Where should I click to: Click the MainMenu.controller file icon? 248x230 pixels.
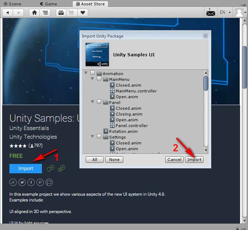point(112,91)
